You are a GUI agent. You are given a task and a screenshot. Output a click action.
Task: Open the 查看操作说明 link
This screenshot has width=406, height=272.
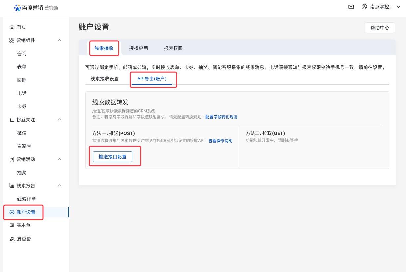point(220,141)
